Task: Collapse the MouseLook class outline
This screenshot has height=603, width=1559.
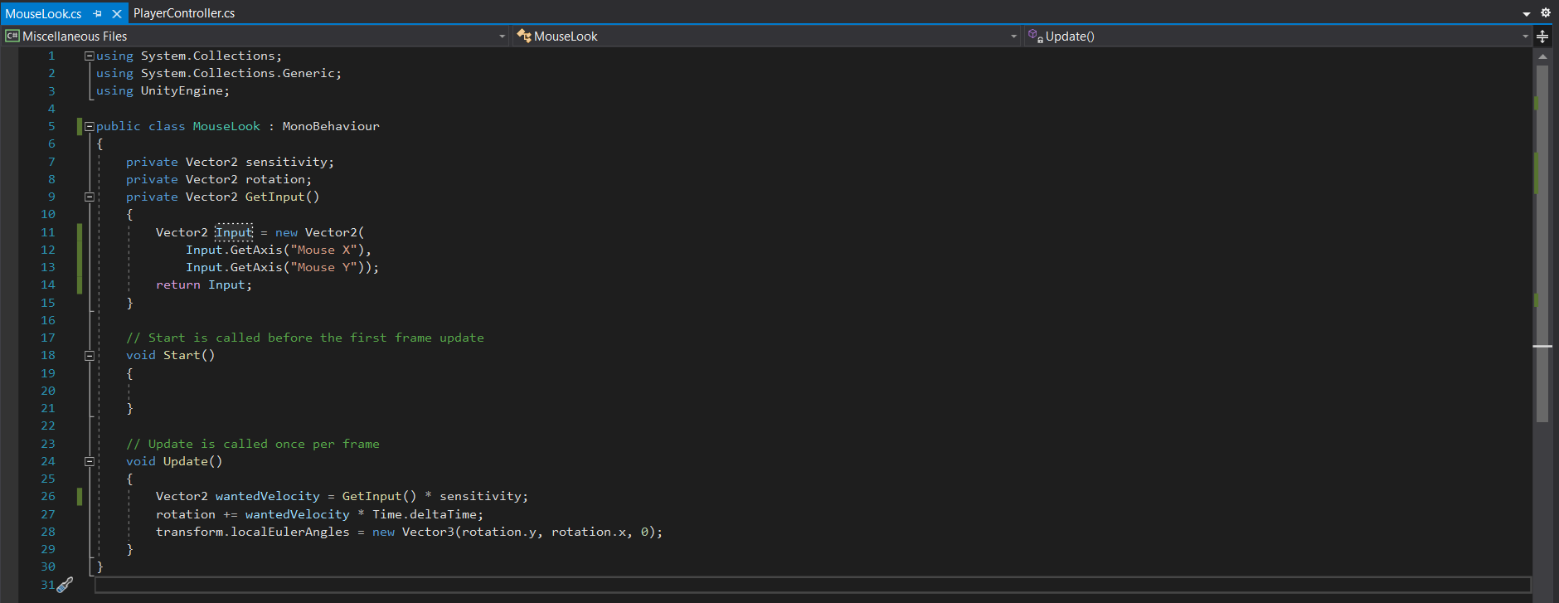Action: click(x=89, y=126)
